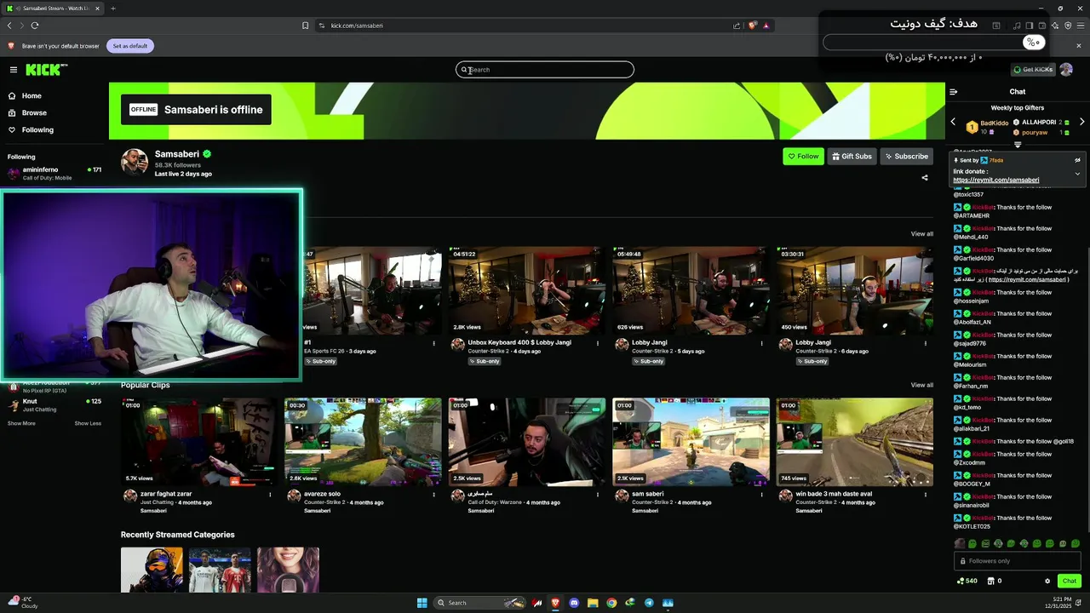Open Following in sidebar
The height and width of the screenshot is (613, 1090).
point(37,130)
